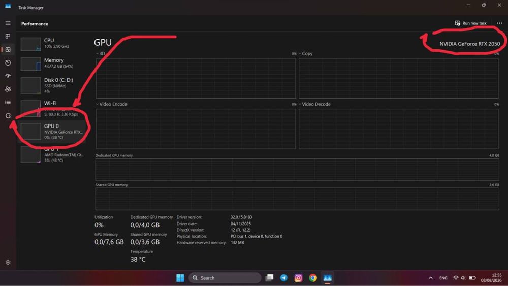The height and width of the screenshot is (286, 508).
Task: Open the 3D engine graph dropdown
Action: point(101,54)
